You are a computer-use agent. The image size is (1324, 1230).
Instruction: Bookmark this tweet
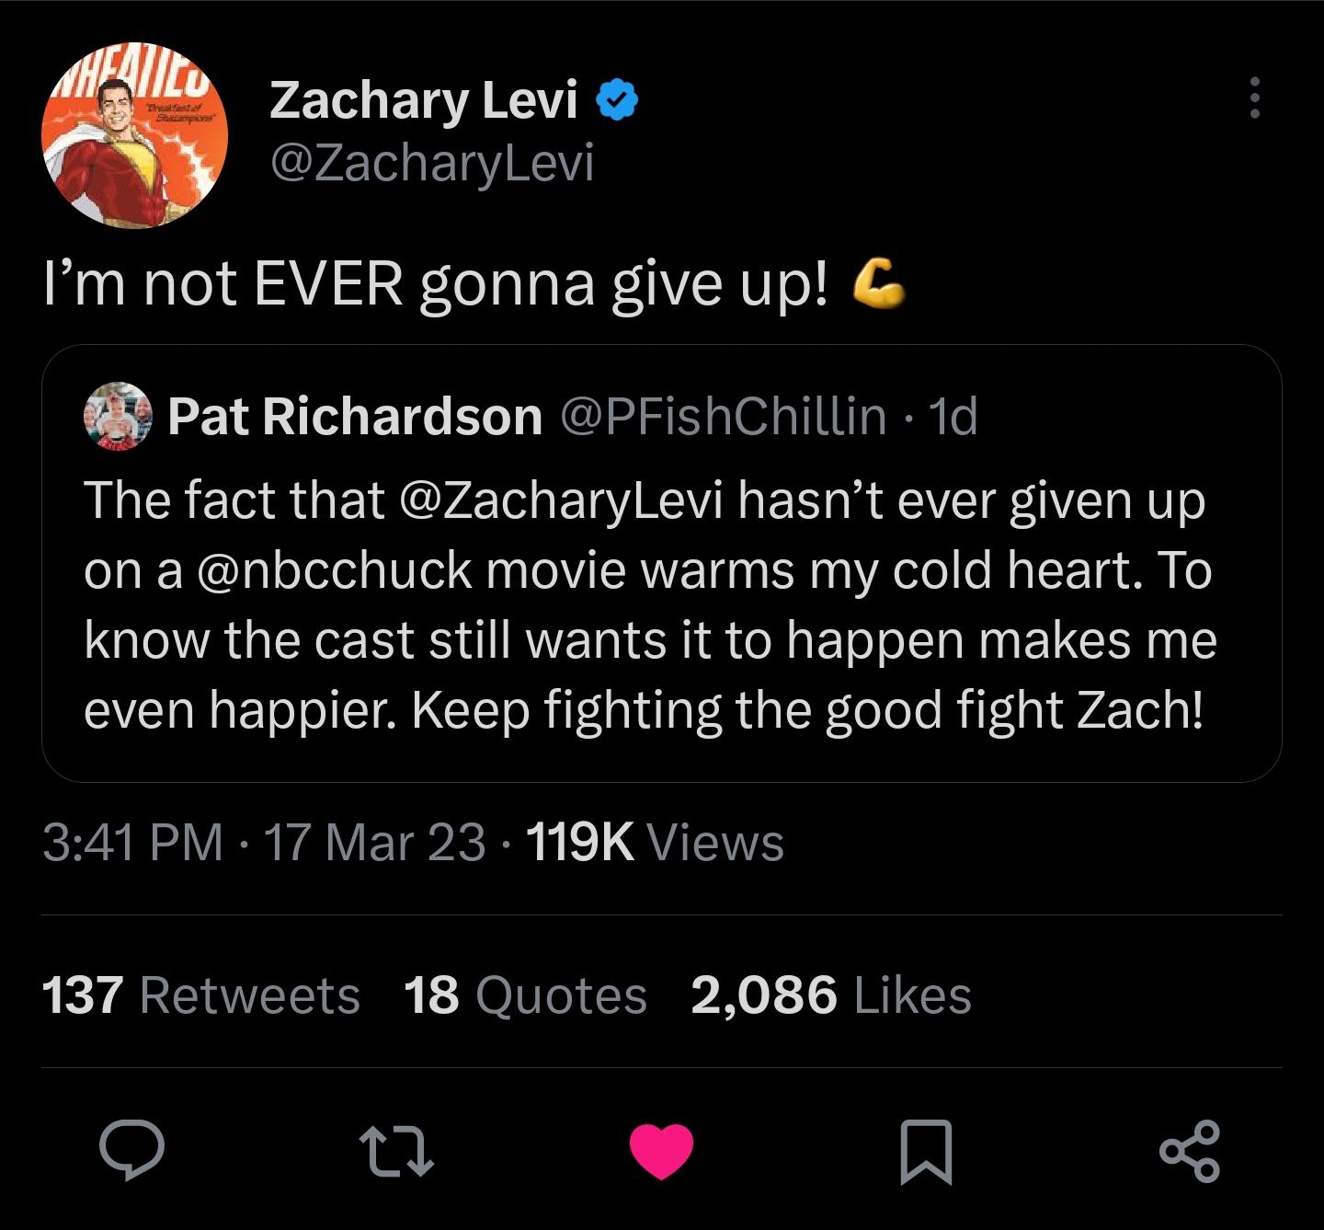point(925,1152)
